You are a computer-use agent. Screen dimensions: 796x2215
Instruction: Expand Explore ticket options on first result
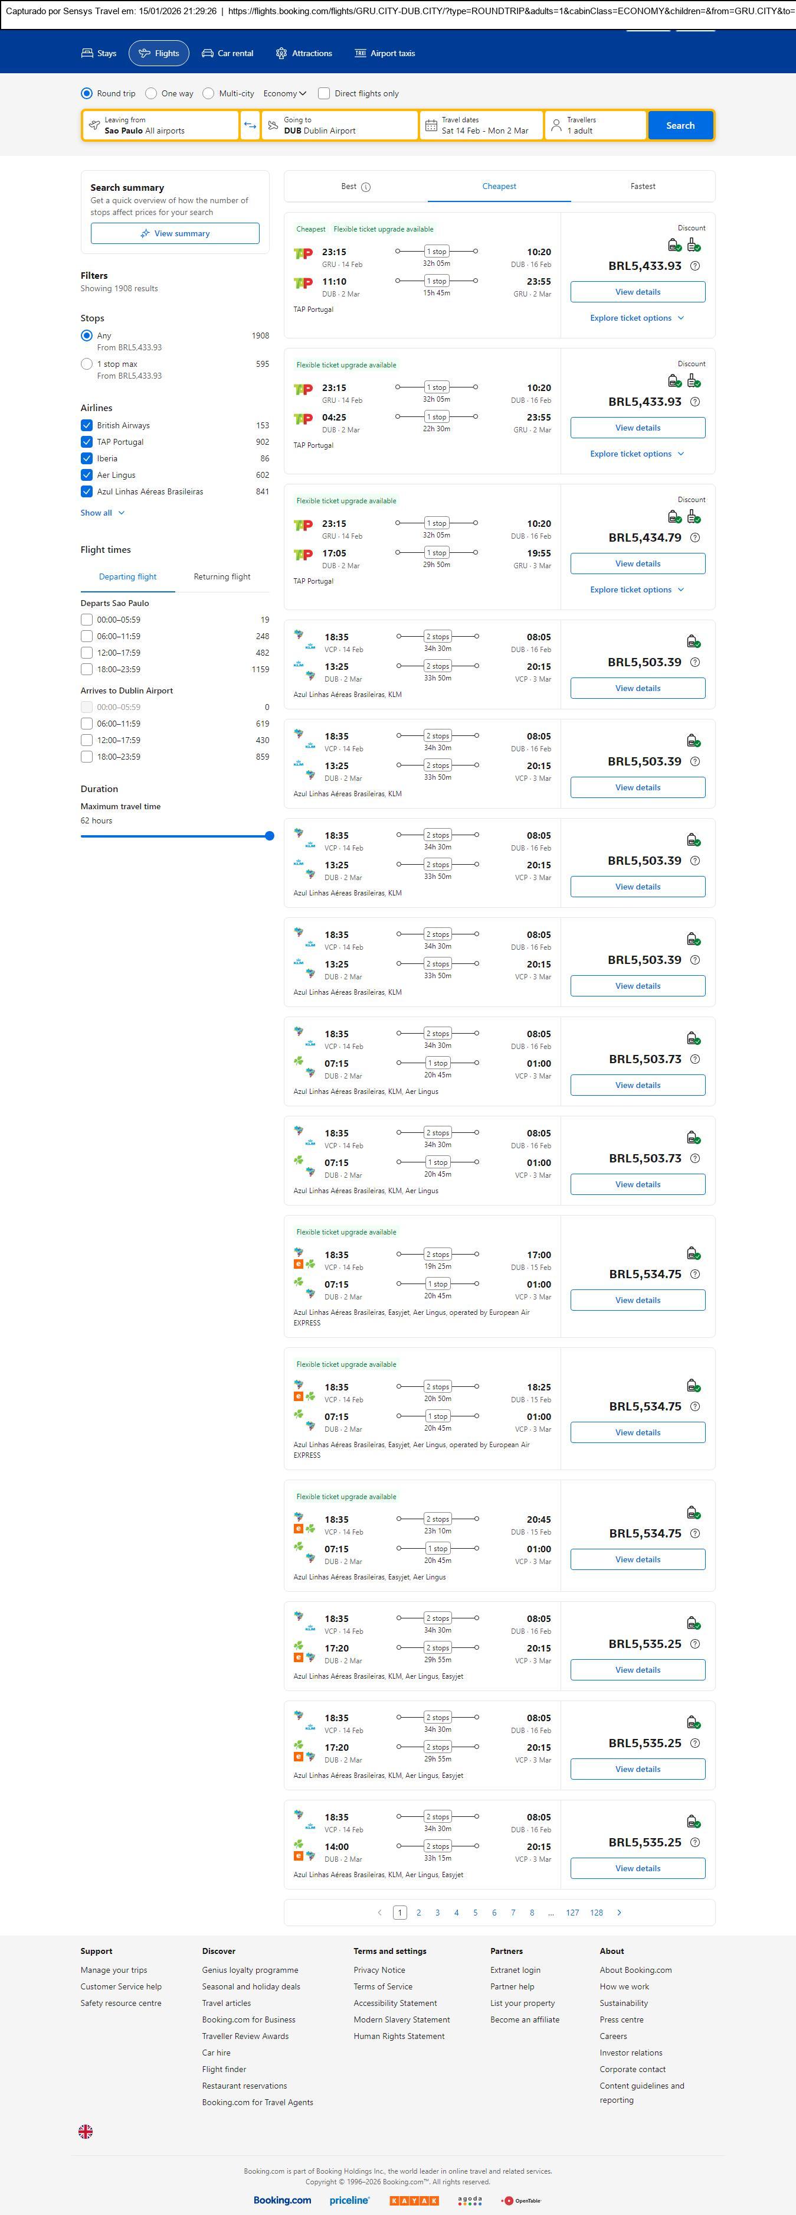click(637, 318)
